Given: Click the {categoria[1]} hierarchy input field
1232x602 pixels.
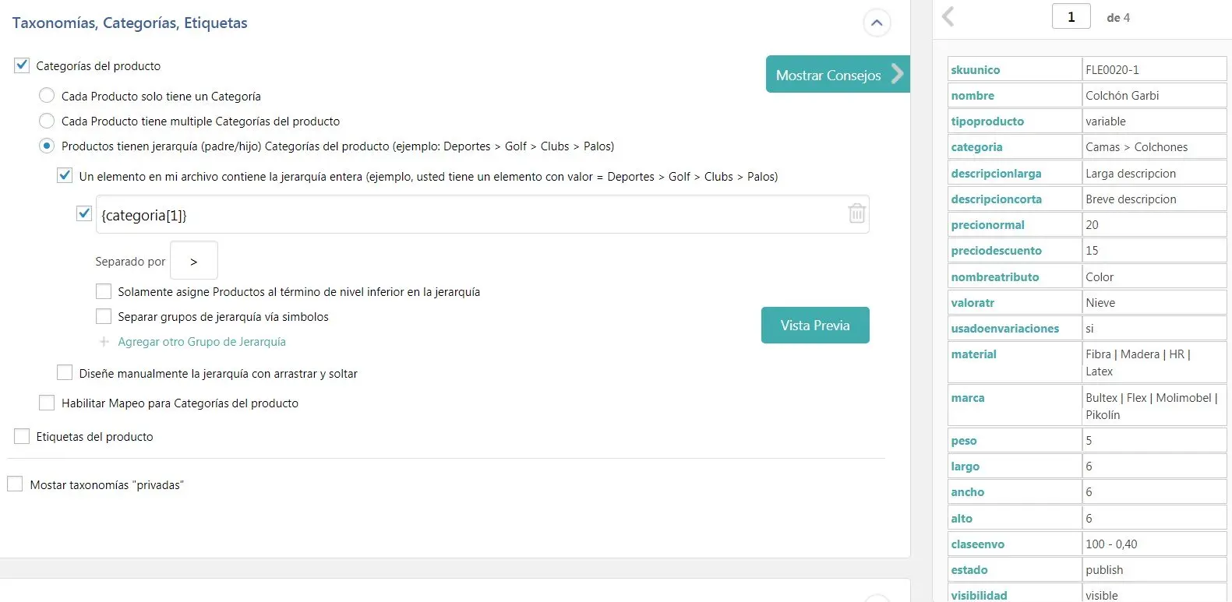Looking at the screenshot, I should 468,215.
